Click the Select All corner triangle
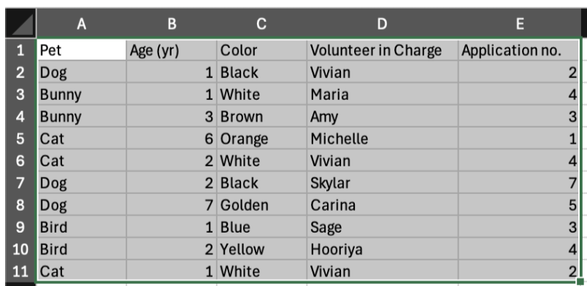587x286 pixels. pyautogui.click(x=21, y=23)
